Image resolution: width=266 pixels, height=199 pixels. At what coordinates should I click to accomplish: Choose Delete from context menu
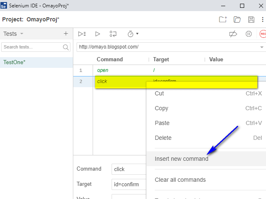coord(206,138)
